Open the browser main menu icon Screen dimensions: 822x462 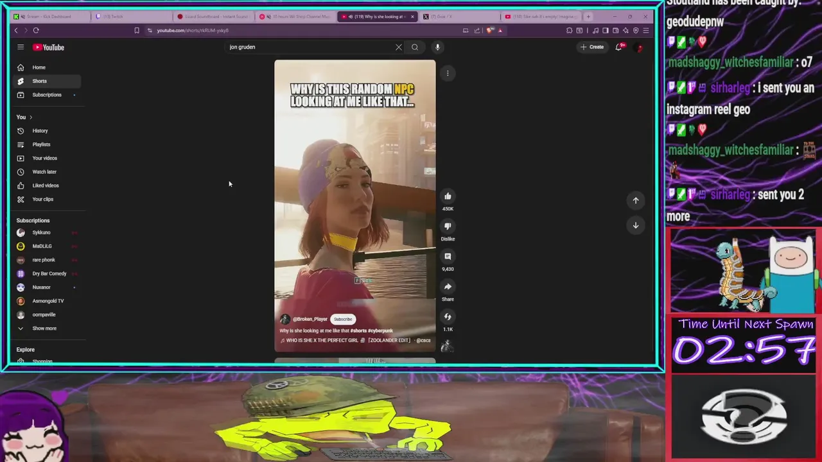[646, 30]
